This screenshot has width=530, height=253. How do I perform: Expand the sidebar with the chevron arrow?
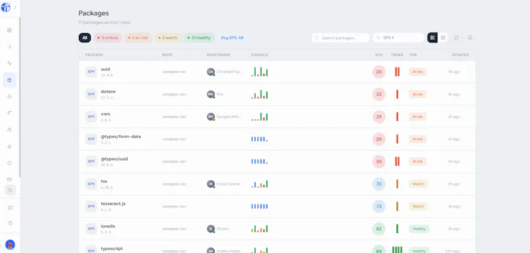(15, 7)
